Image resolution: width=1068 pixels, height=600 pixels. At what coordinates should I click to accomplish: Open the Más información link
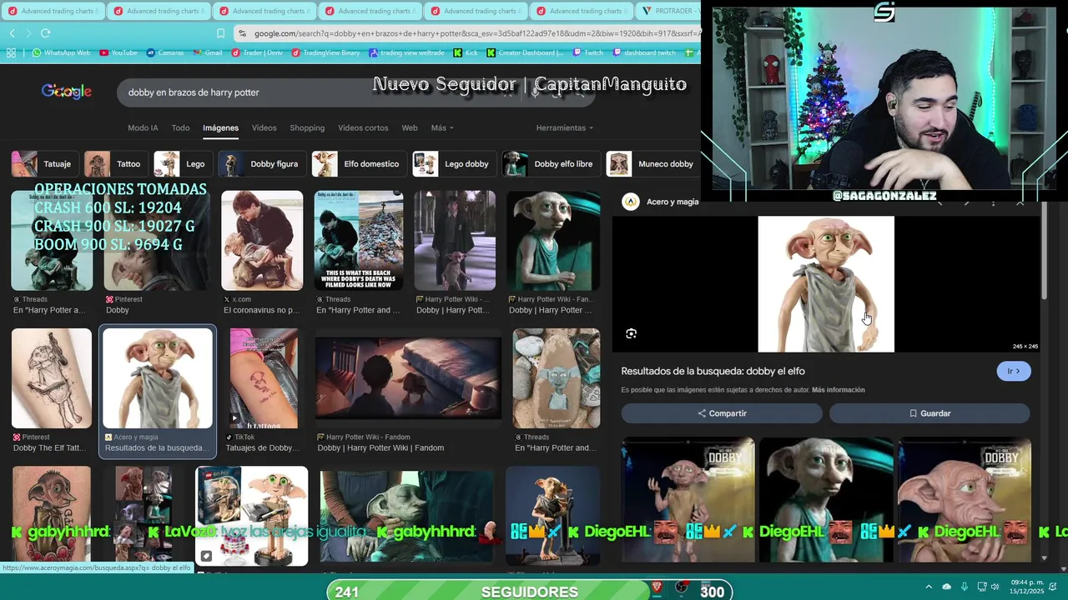pos(838,390)
